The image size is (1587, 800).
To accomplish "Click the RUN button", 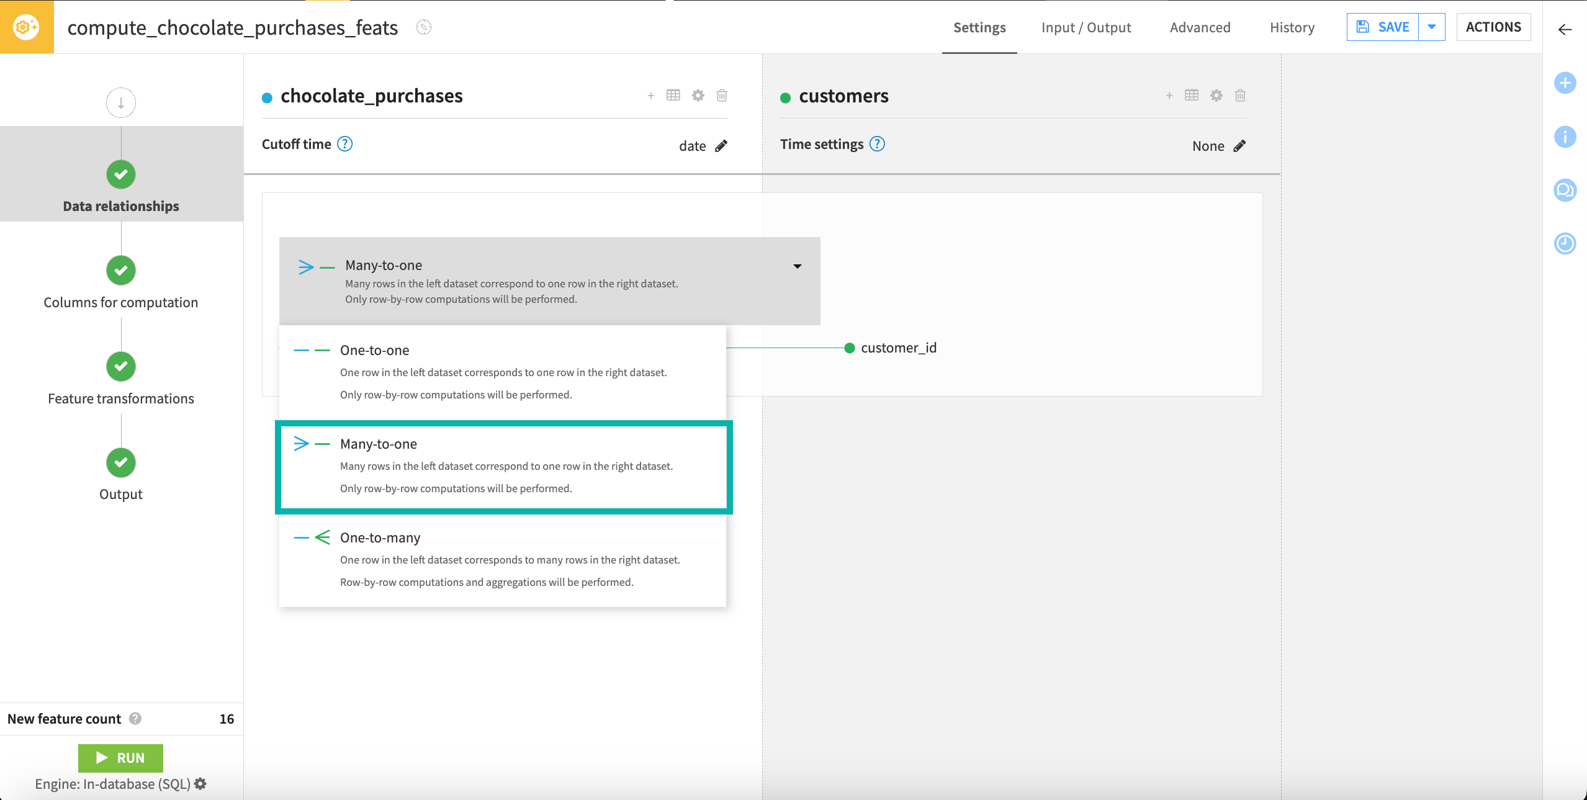I will pyautogui.click(x=120, y=758).
